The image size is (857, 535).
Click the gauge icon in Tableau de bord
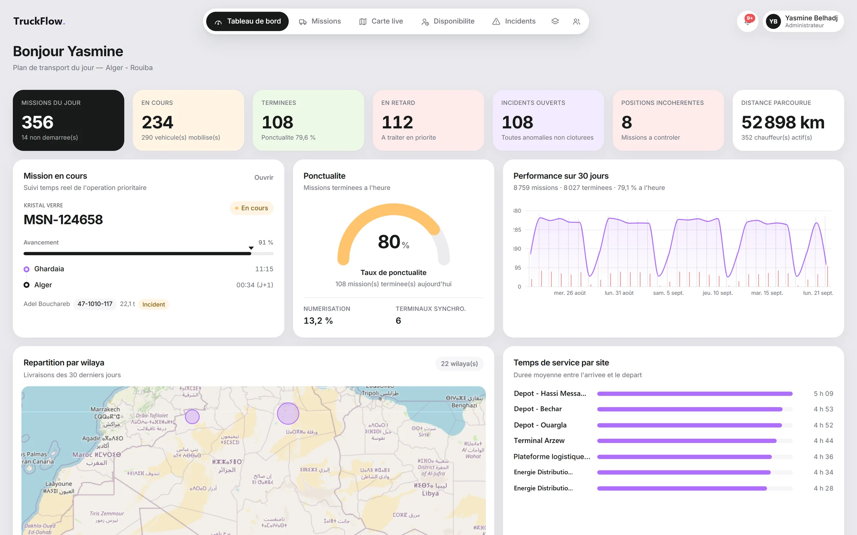click(218, 22)
